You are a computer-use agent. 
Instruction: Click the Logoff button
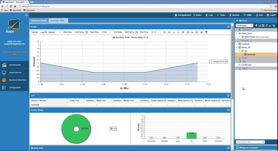pyautogui.click(x=271, y=15)
